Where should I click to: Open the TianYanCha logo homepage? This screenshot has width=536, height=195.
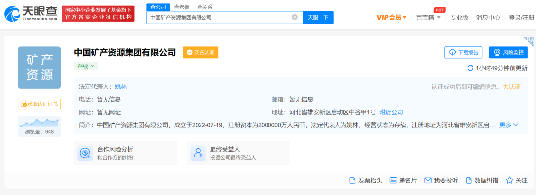tap(31, 14)
